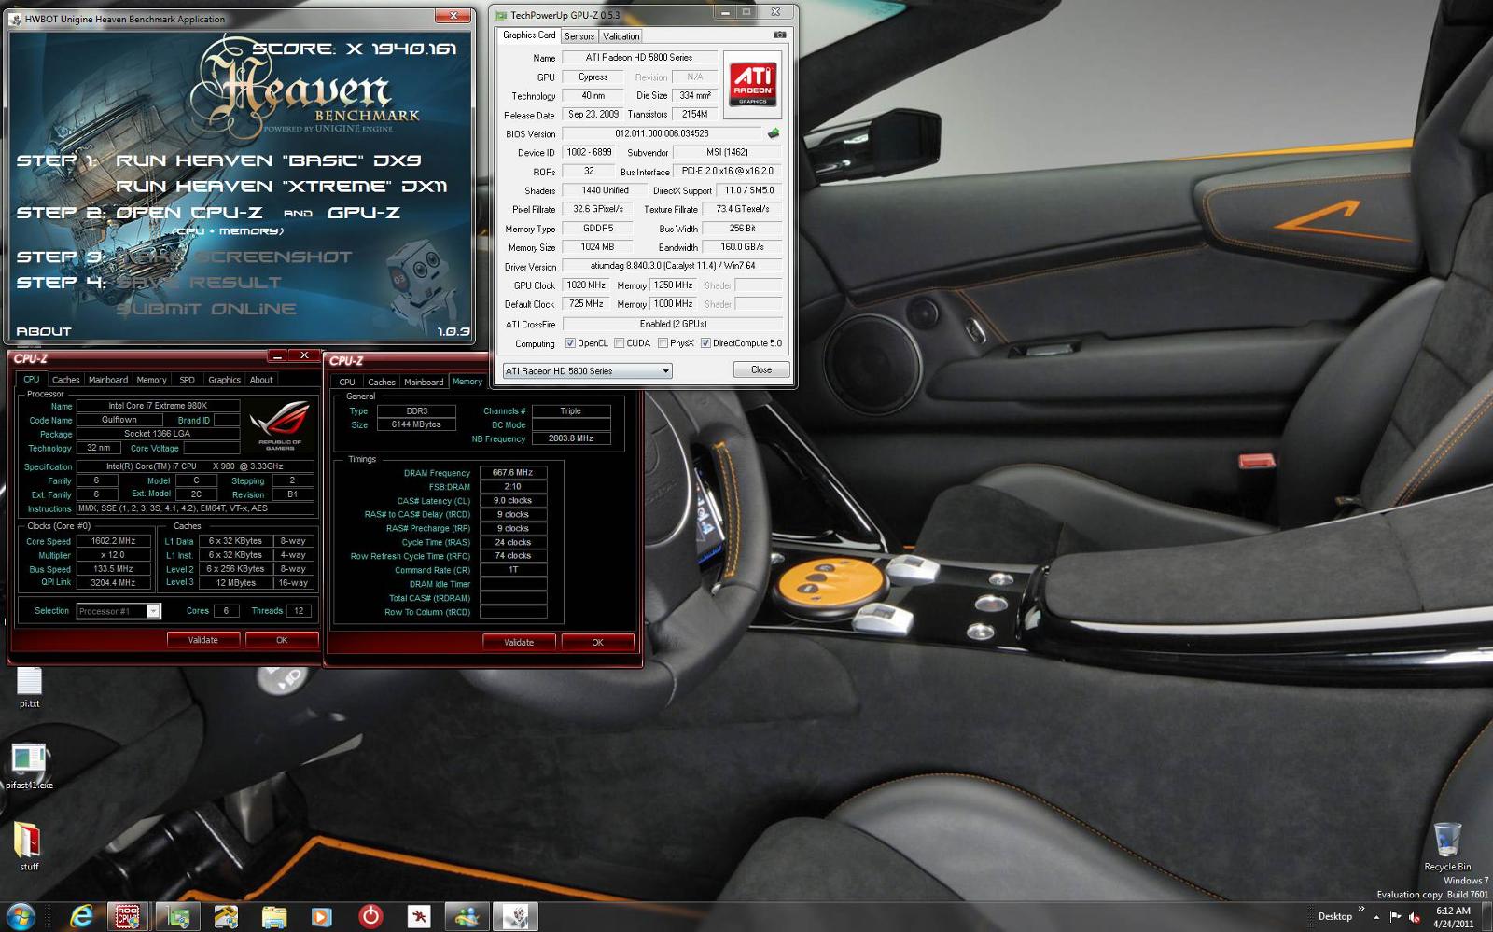
Task: Click the BIOS Version field in GPU-Z
Action: tap(662, 133)
